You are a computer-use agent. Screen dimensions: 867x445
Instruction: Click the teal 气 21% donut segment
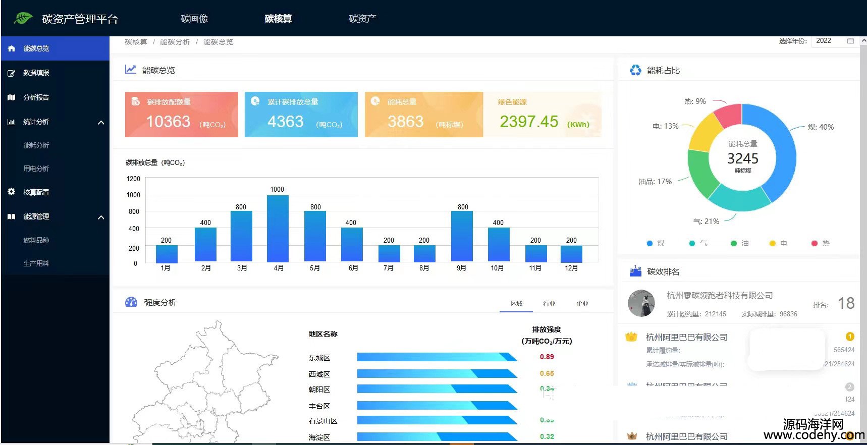pyautogui.click(x=739, y=198)
